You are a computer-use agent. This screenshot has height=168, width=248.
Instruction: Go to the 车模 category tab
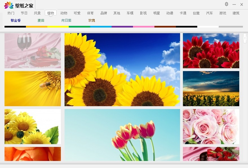point(130,13)
